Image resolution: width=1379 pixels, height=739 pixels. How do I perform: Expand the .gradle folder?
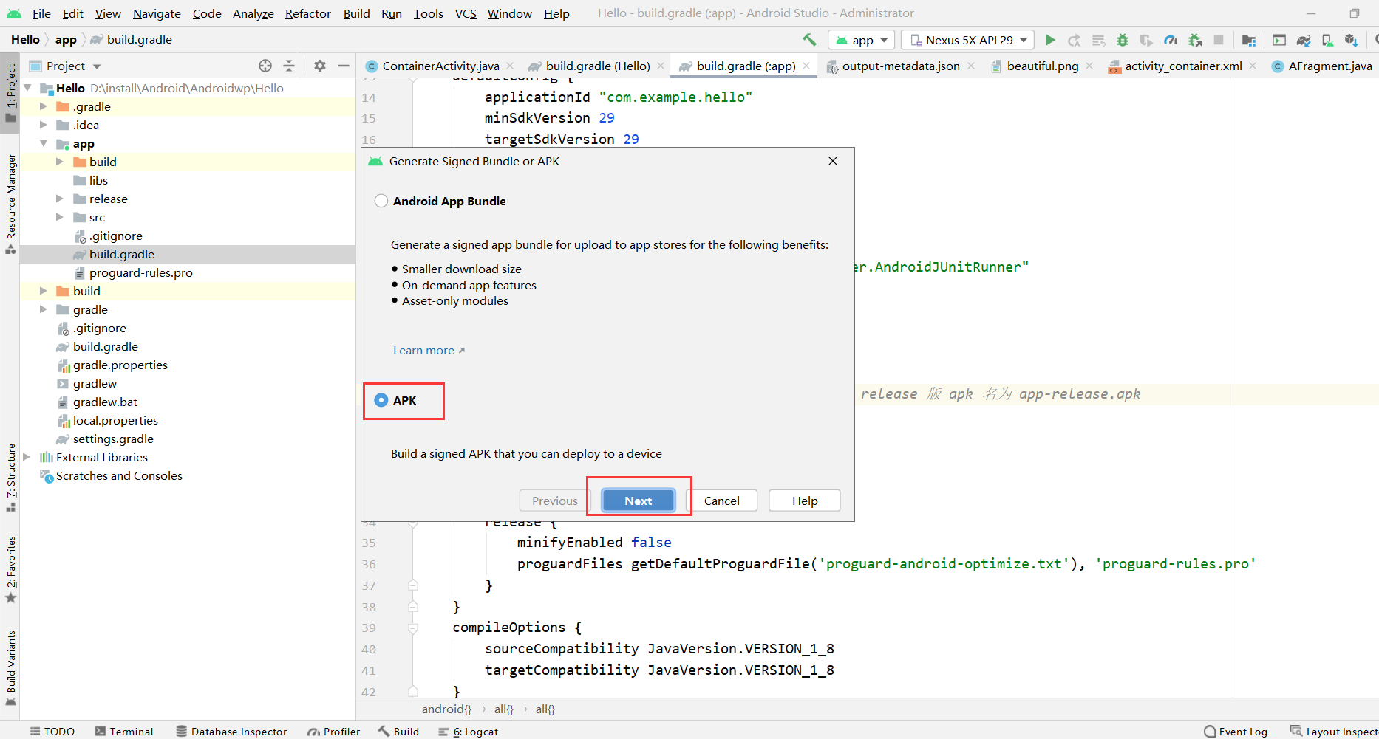(x=44, y=106)
